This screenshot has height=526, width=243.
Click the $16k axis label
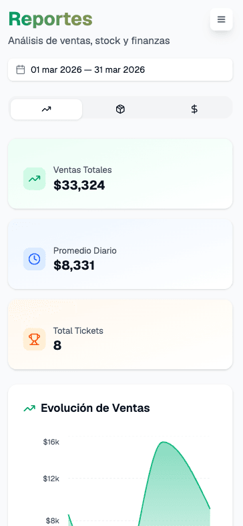point(51,442)
